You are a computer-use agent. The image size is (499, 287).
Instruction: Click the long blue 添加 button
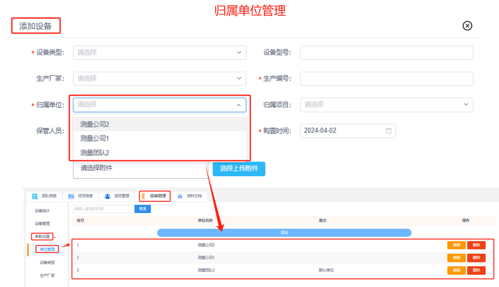(284, 232)
